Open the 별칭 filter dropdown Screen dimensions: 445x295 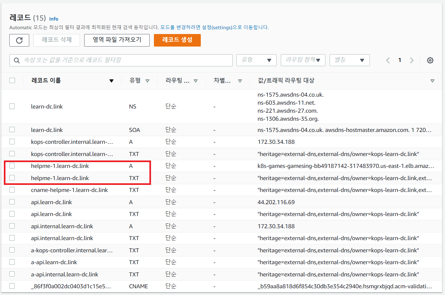coord(349,60)
